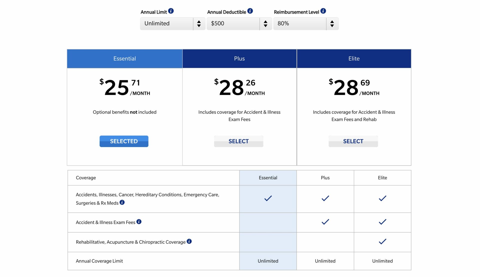Click info icon next to Annual Limit
Screen dimensions: 480x277
(171, 11)
